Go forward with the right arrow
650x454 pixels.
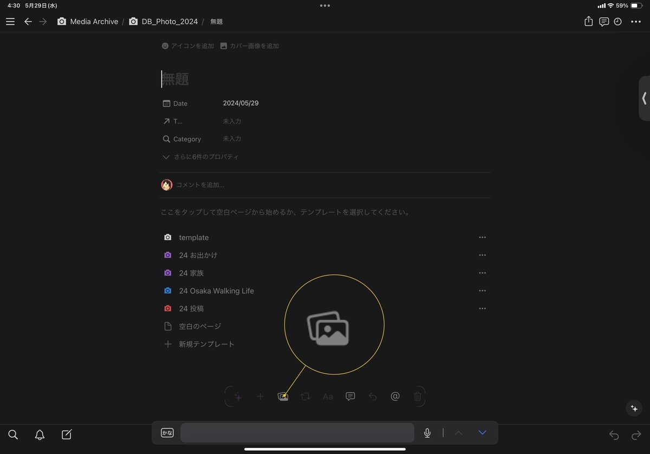(x=43, y=22)
